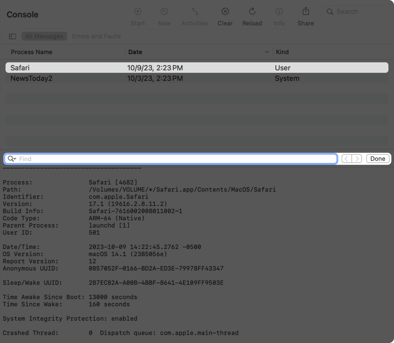Switch to Errors and Faults filter
The height and width of the screenshot is (343, 394).
click(x=96, y=36)
